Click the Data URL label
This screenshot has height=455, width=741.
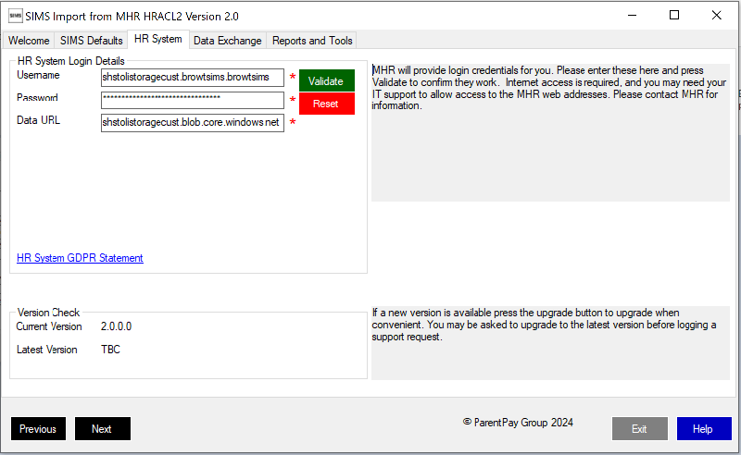click(38, 120)
